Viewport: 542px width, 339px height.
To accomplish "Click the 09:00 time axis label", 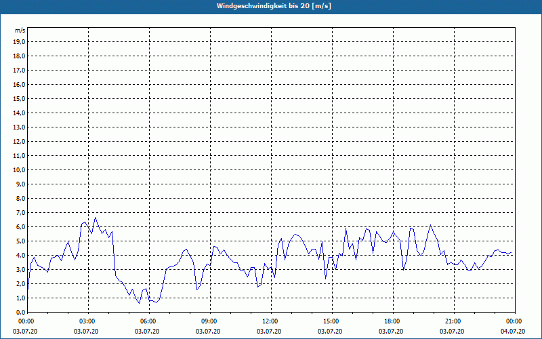I will pos(211,321).
